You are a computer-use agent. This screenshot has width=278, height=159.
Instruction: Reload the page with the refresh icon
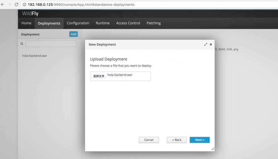16,4
